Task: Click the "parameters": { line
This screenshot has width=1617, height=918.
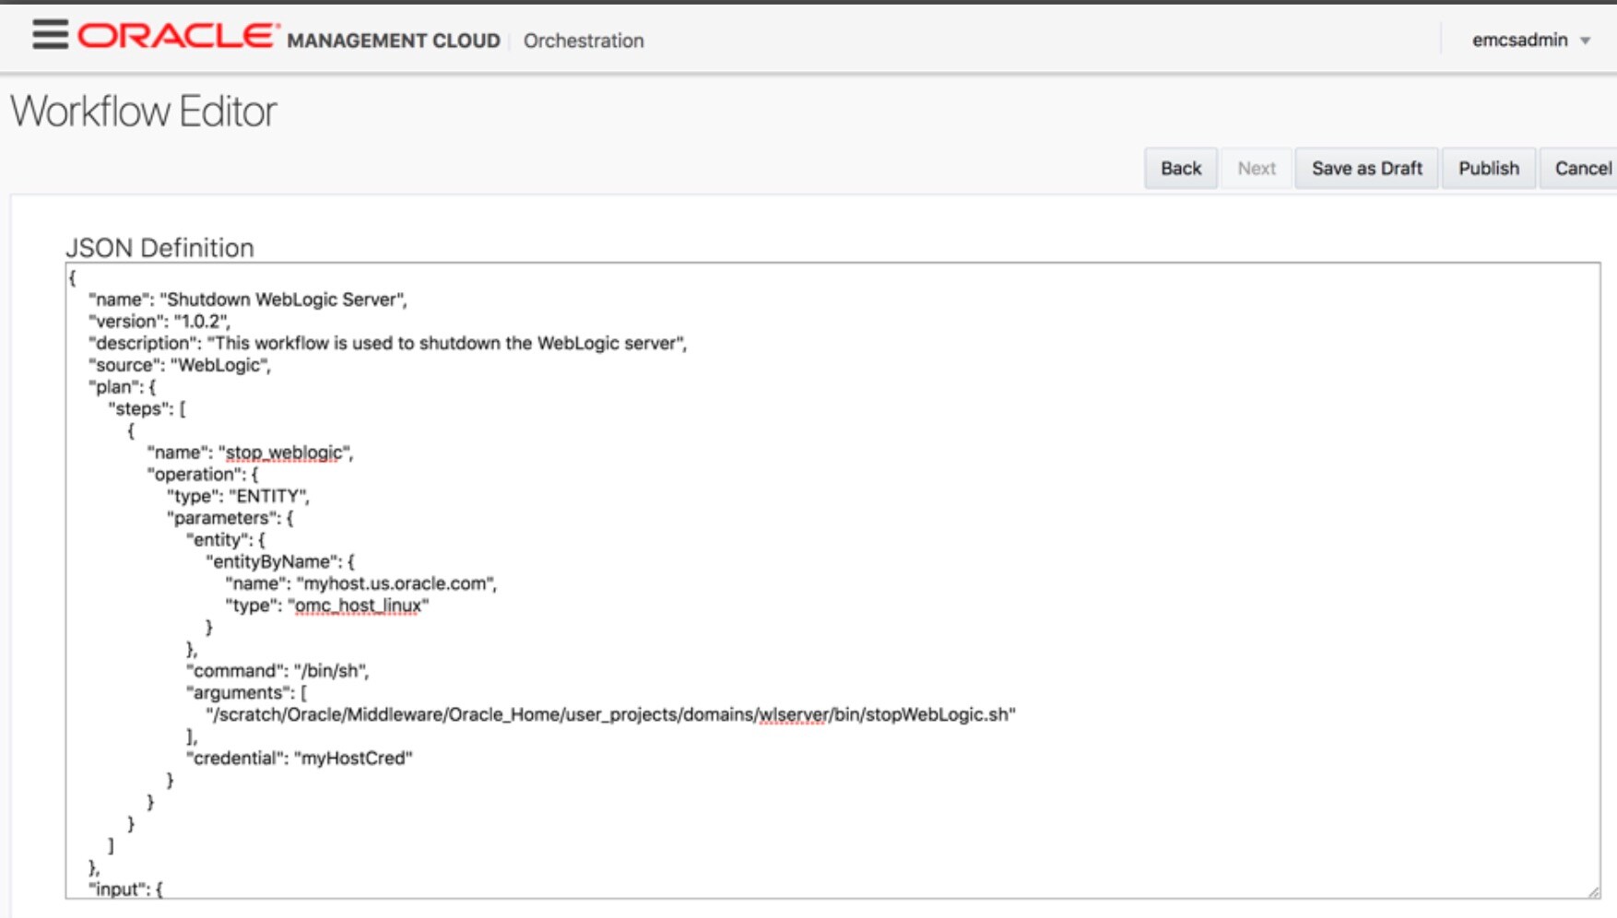Action: tap(230, 518)
